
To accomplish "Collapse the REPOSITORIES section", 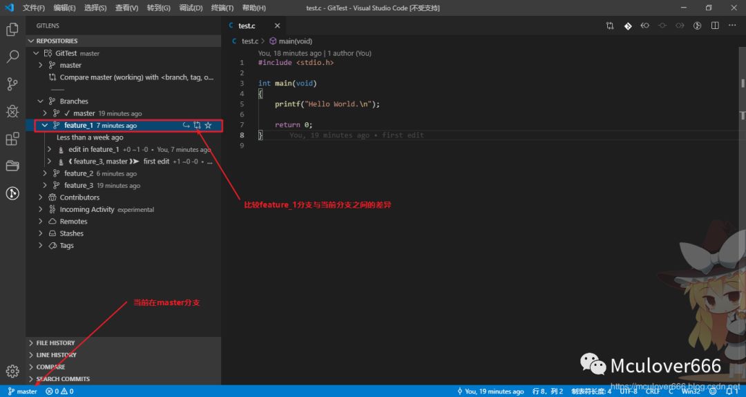I will pos(31,41).
